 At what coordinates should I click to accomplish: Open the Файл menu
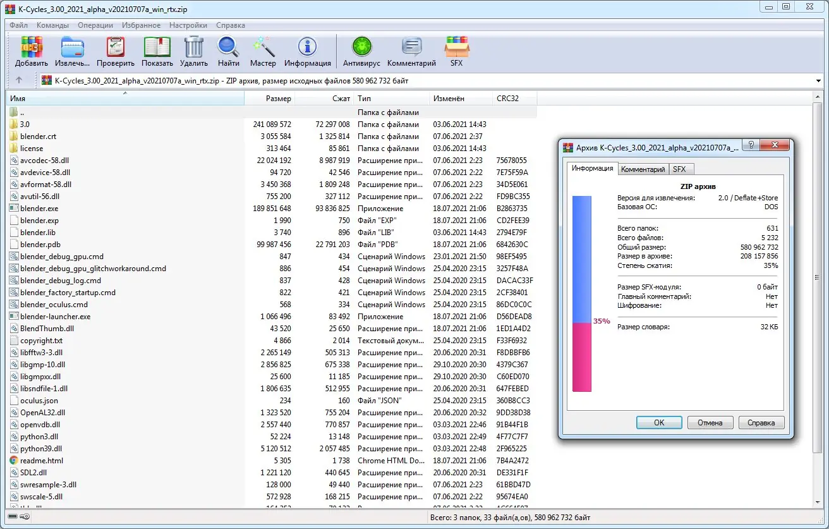pyautogui.click(x=19, y=25)
